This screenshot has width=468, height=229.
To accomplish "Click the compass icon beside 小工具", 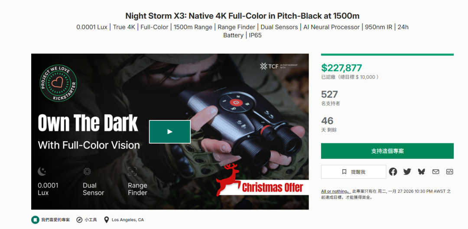I will point(79,220).
